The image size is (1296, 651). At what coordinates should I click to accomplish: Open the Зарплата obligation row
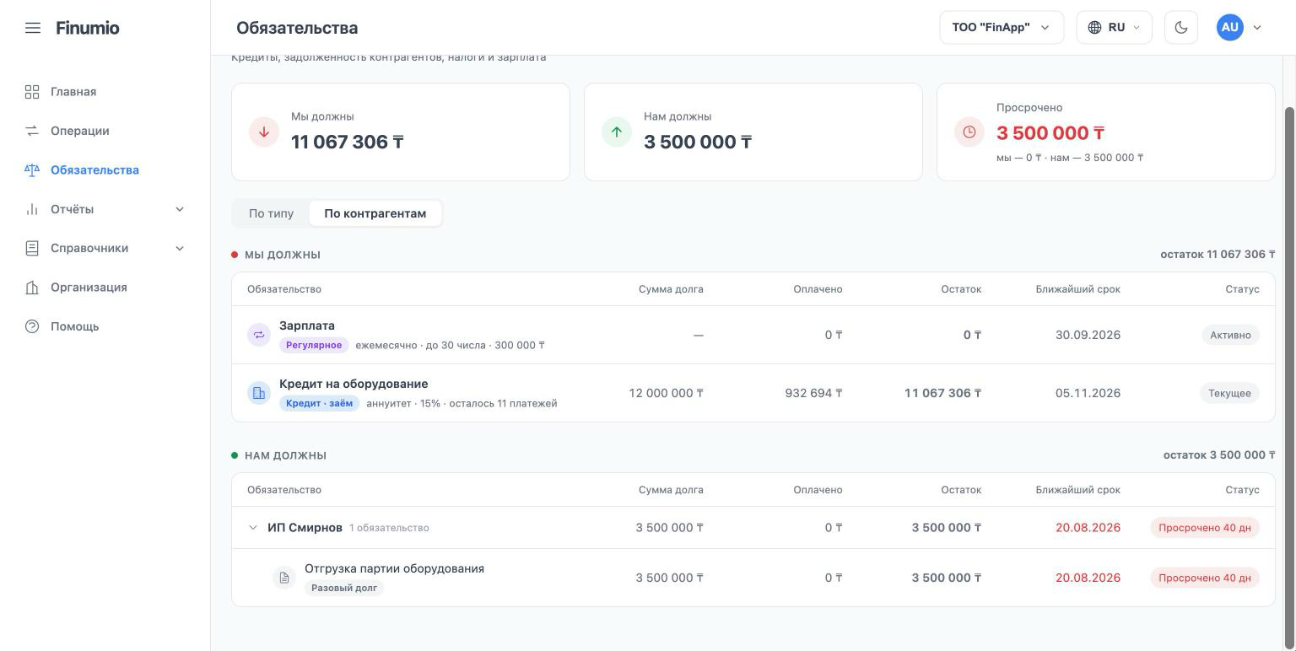pyautogui.click(x=753, y=335)
